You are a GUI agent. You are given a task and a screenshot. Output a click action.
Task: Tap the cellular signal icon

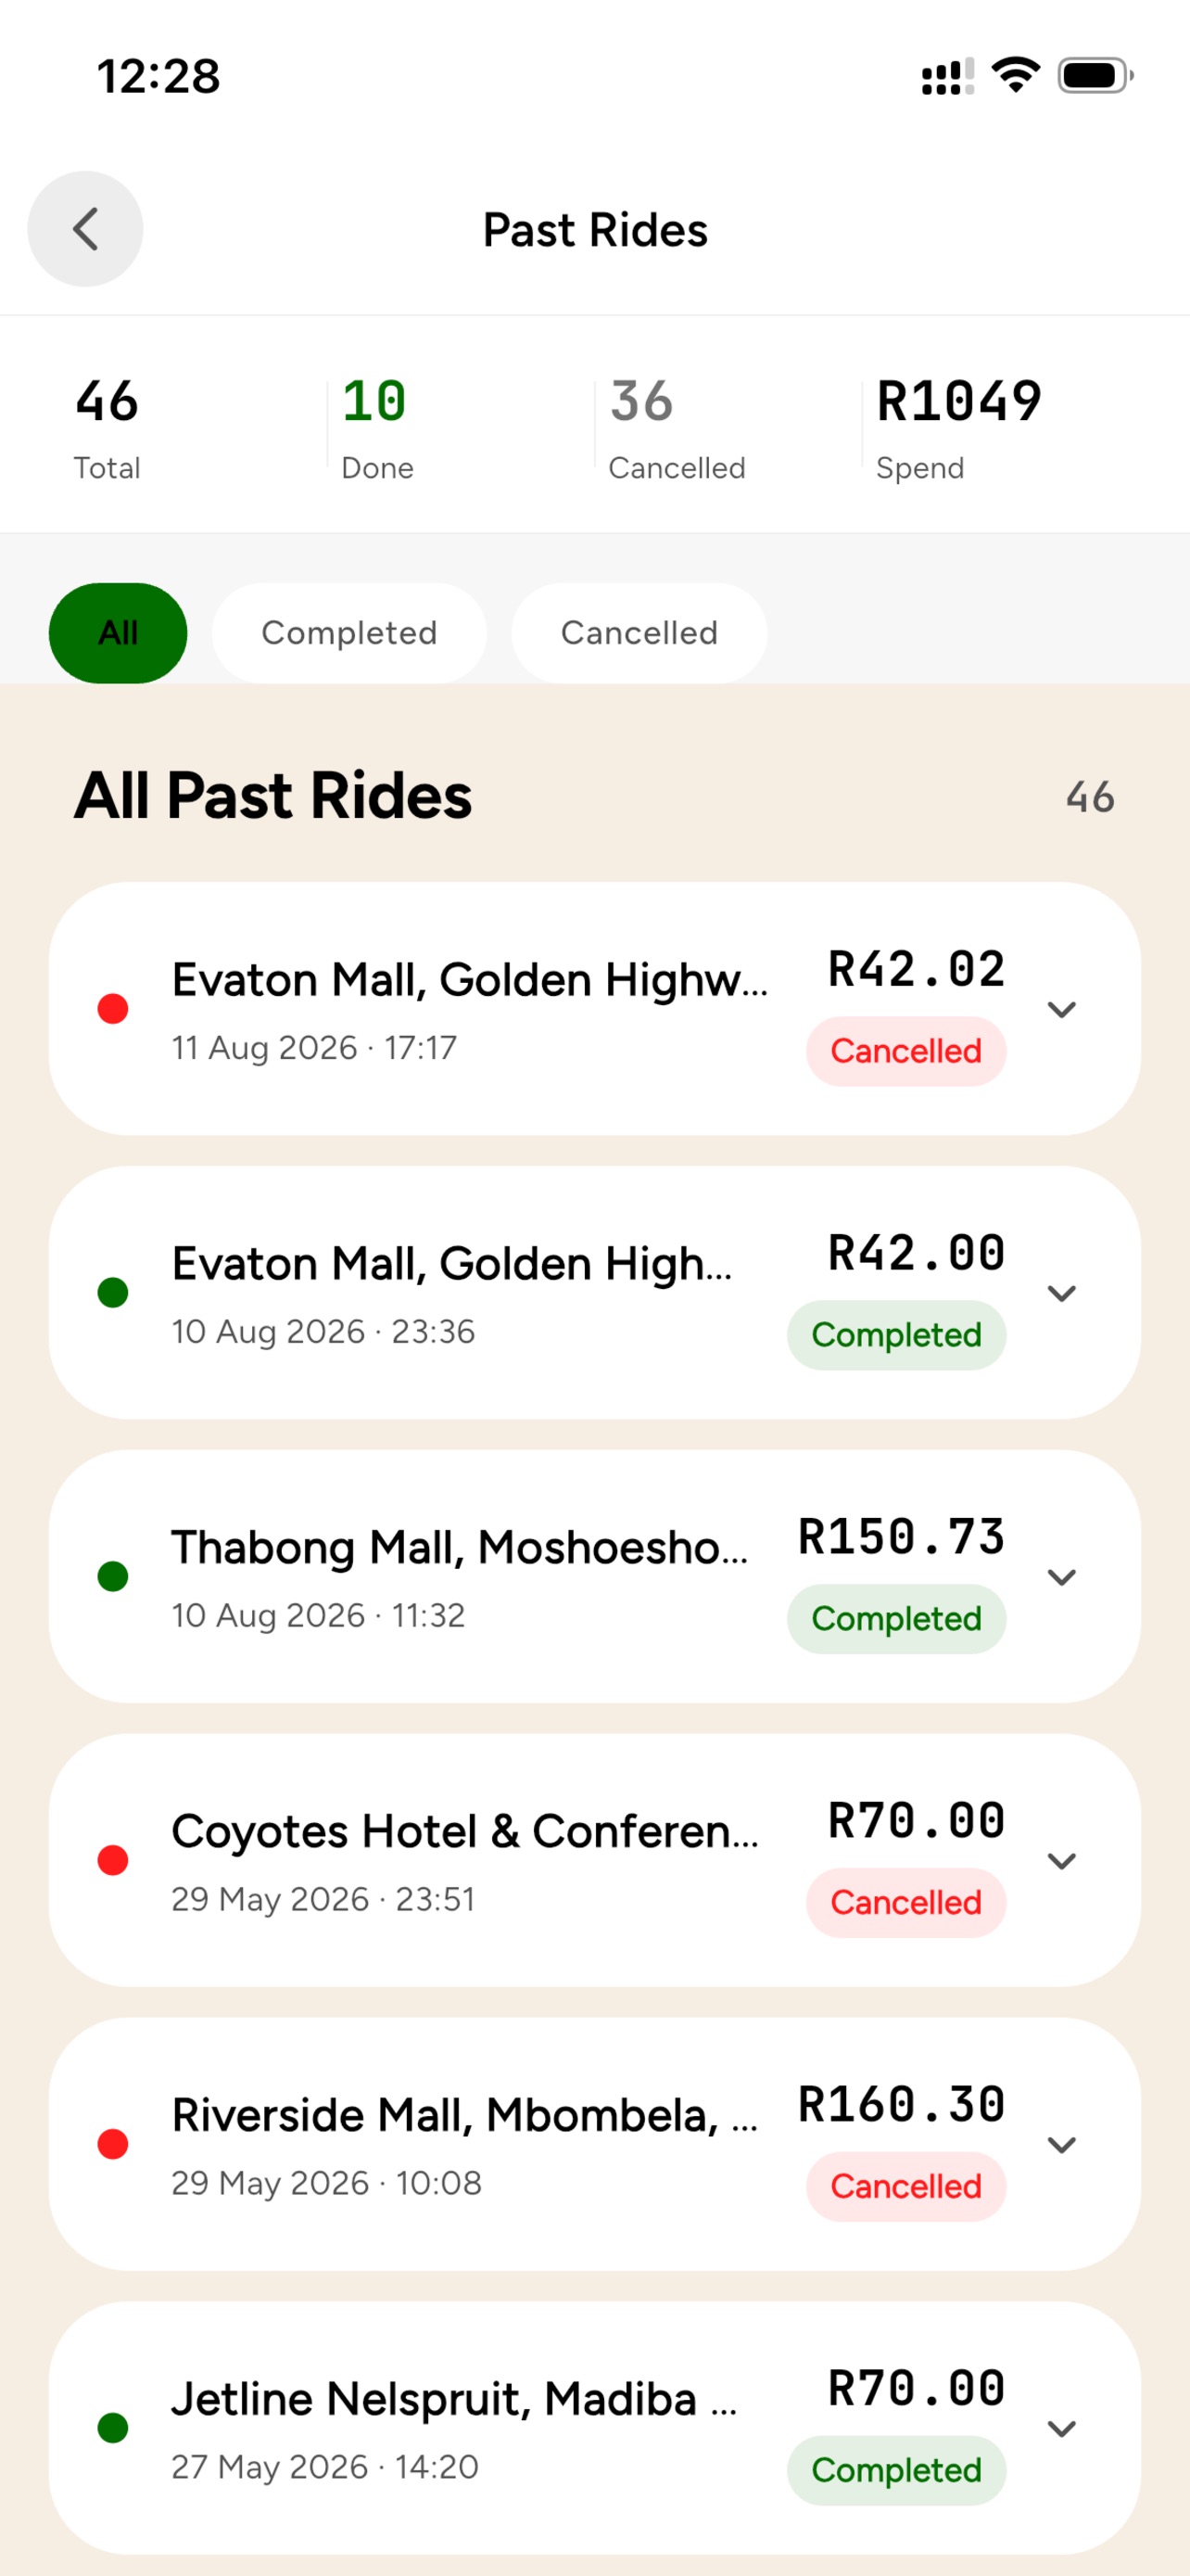point(947,77)
